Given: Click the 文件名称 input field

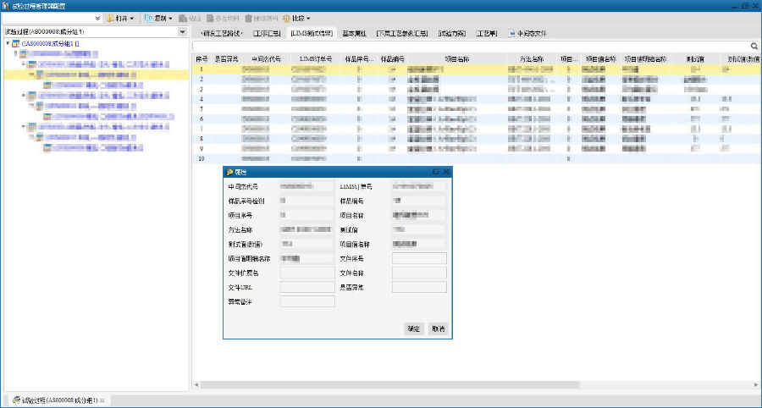Looking at the screenshot, I should tap(418, 273).
